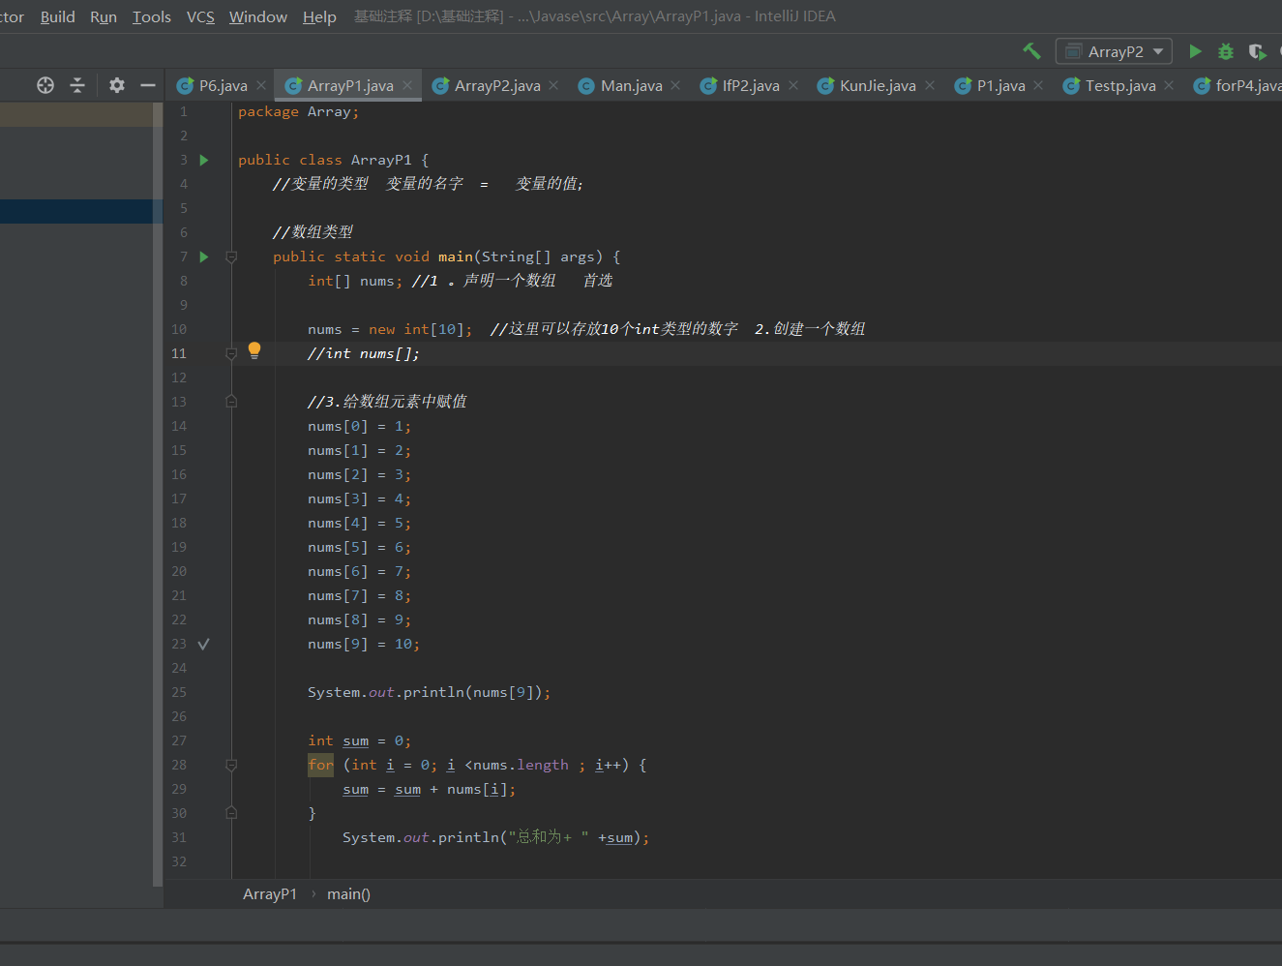This screenshot has width=1282, height=966.
Task: Open the Build menu
Action: 57,16
